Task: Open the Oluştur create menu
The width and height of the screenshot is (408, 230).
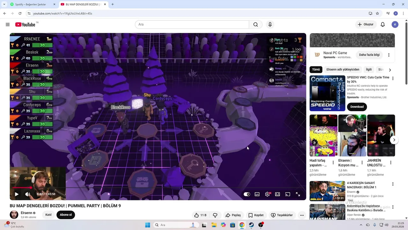Action: click(366, 25)
